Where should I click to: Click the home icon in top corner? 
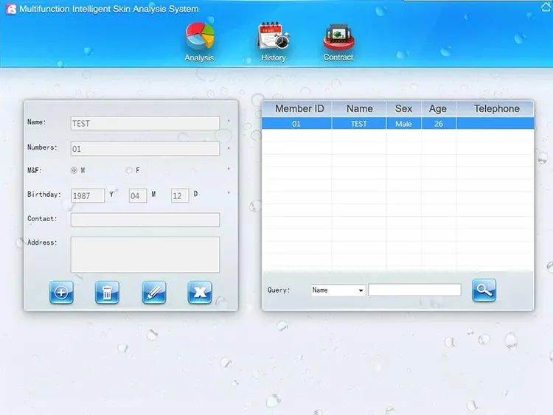(546, 7)
